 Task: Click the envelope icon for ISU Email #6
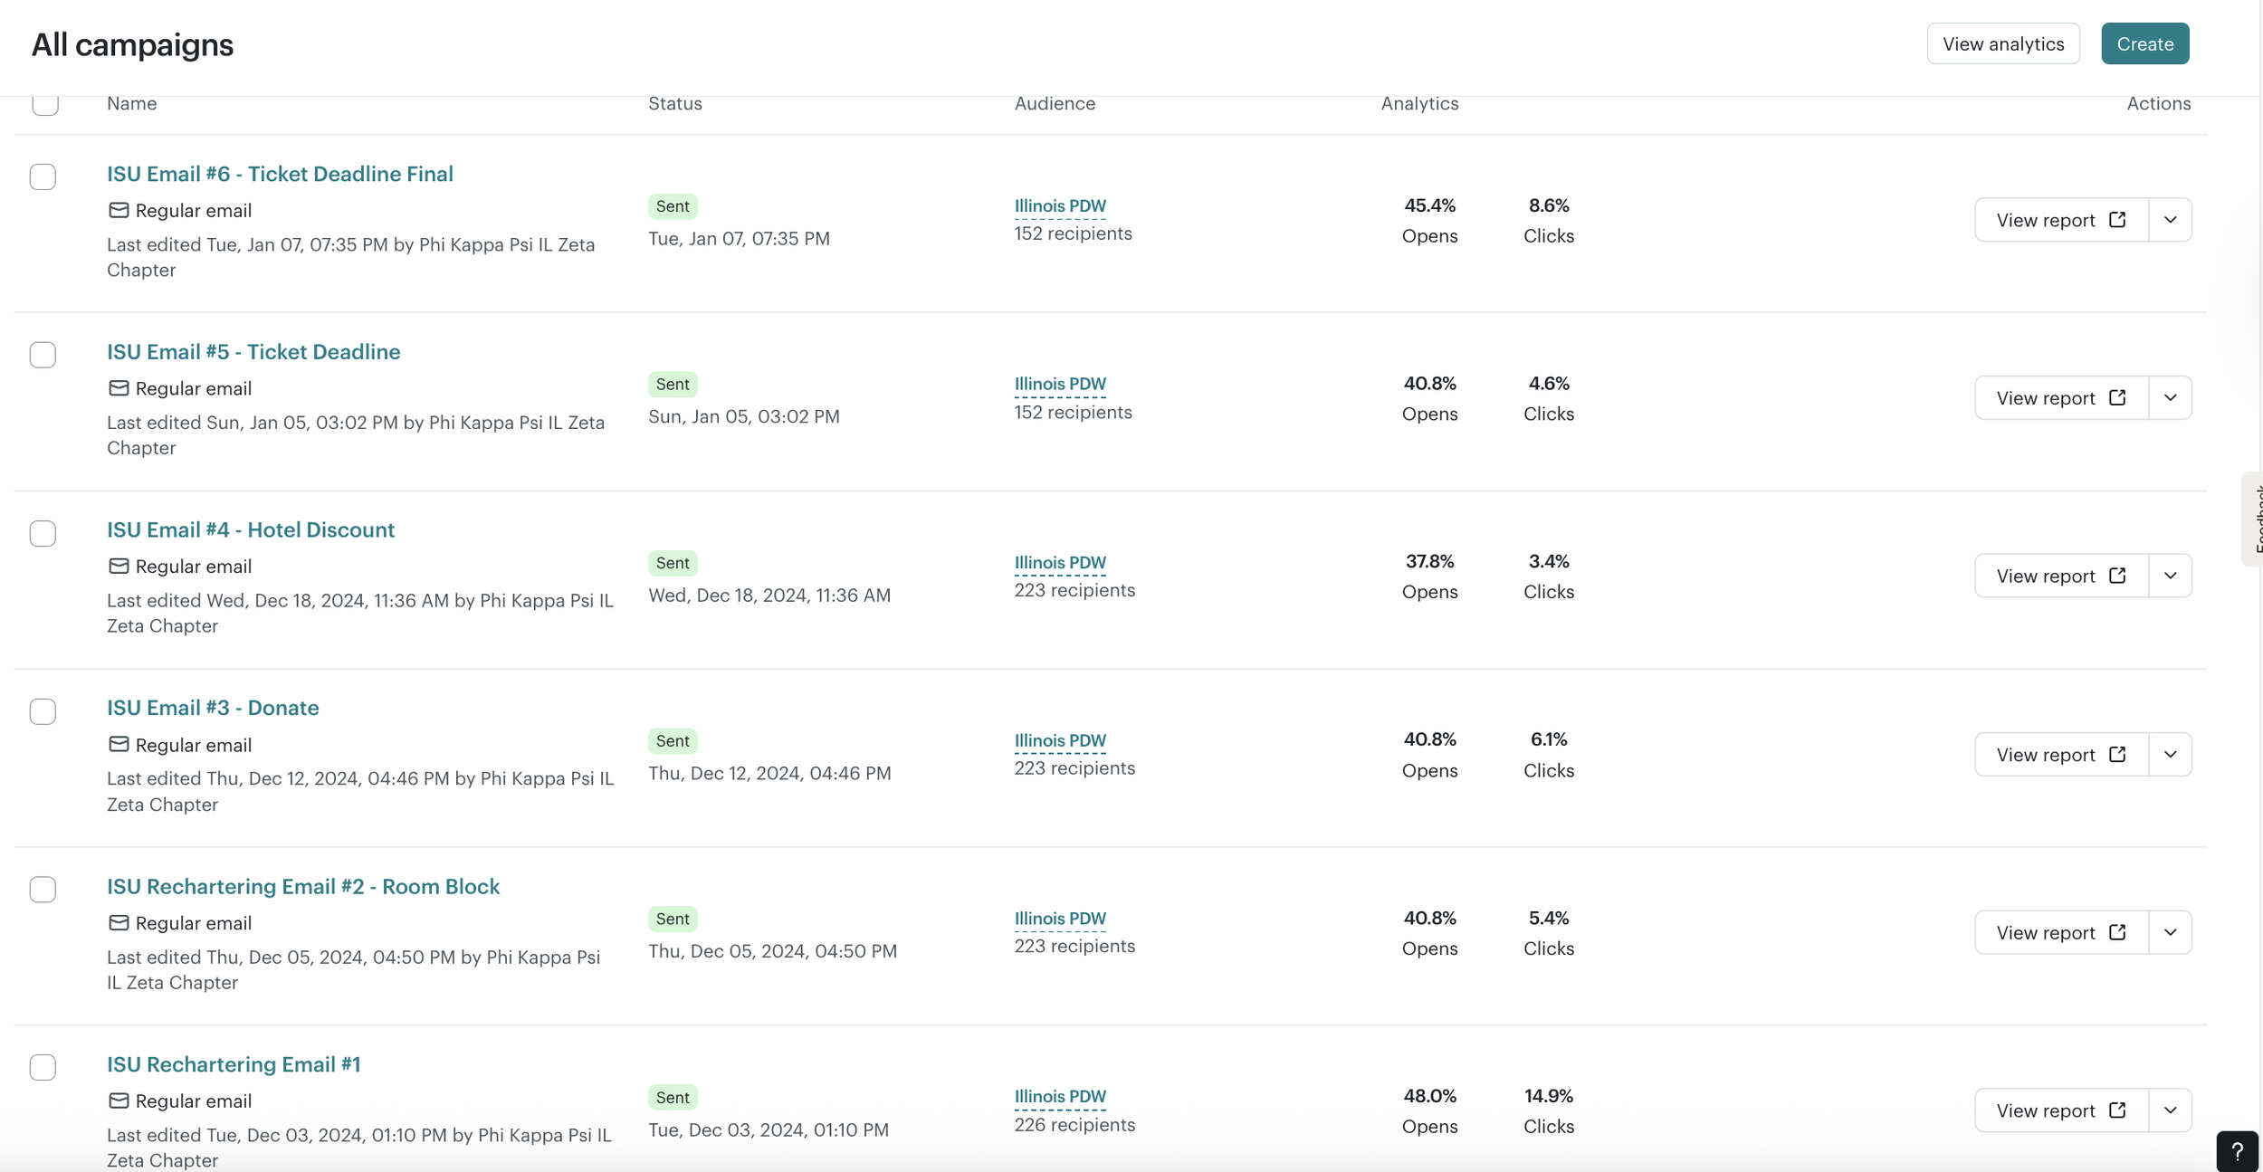(x=118, y=209)
